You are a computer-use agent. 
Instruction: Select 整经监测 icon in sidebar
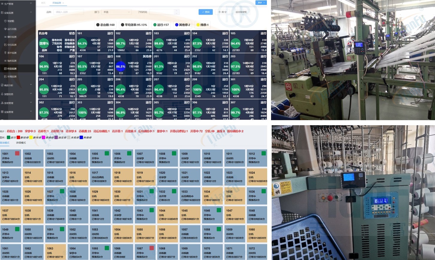[x=5, y=37]
